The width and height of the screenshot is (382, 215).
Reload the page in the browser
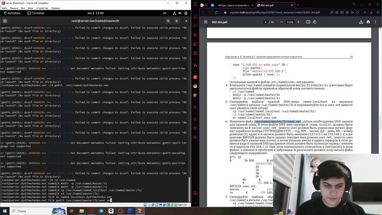tap(216, 13)
